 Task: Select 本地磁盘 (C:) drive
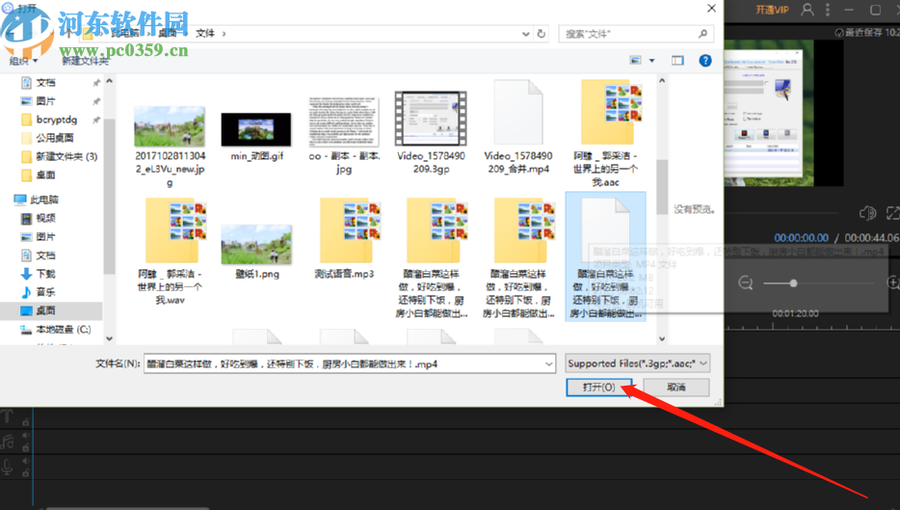(x=64, y=329)
